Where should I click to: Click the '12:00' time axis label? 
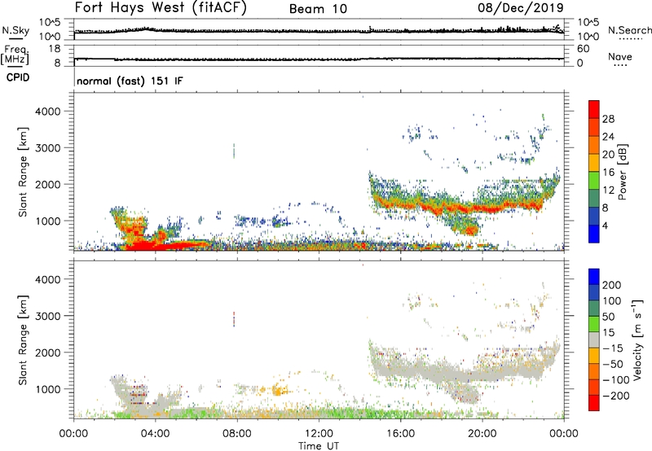pos(319,434)
